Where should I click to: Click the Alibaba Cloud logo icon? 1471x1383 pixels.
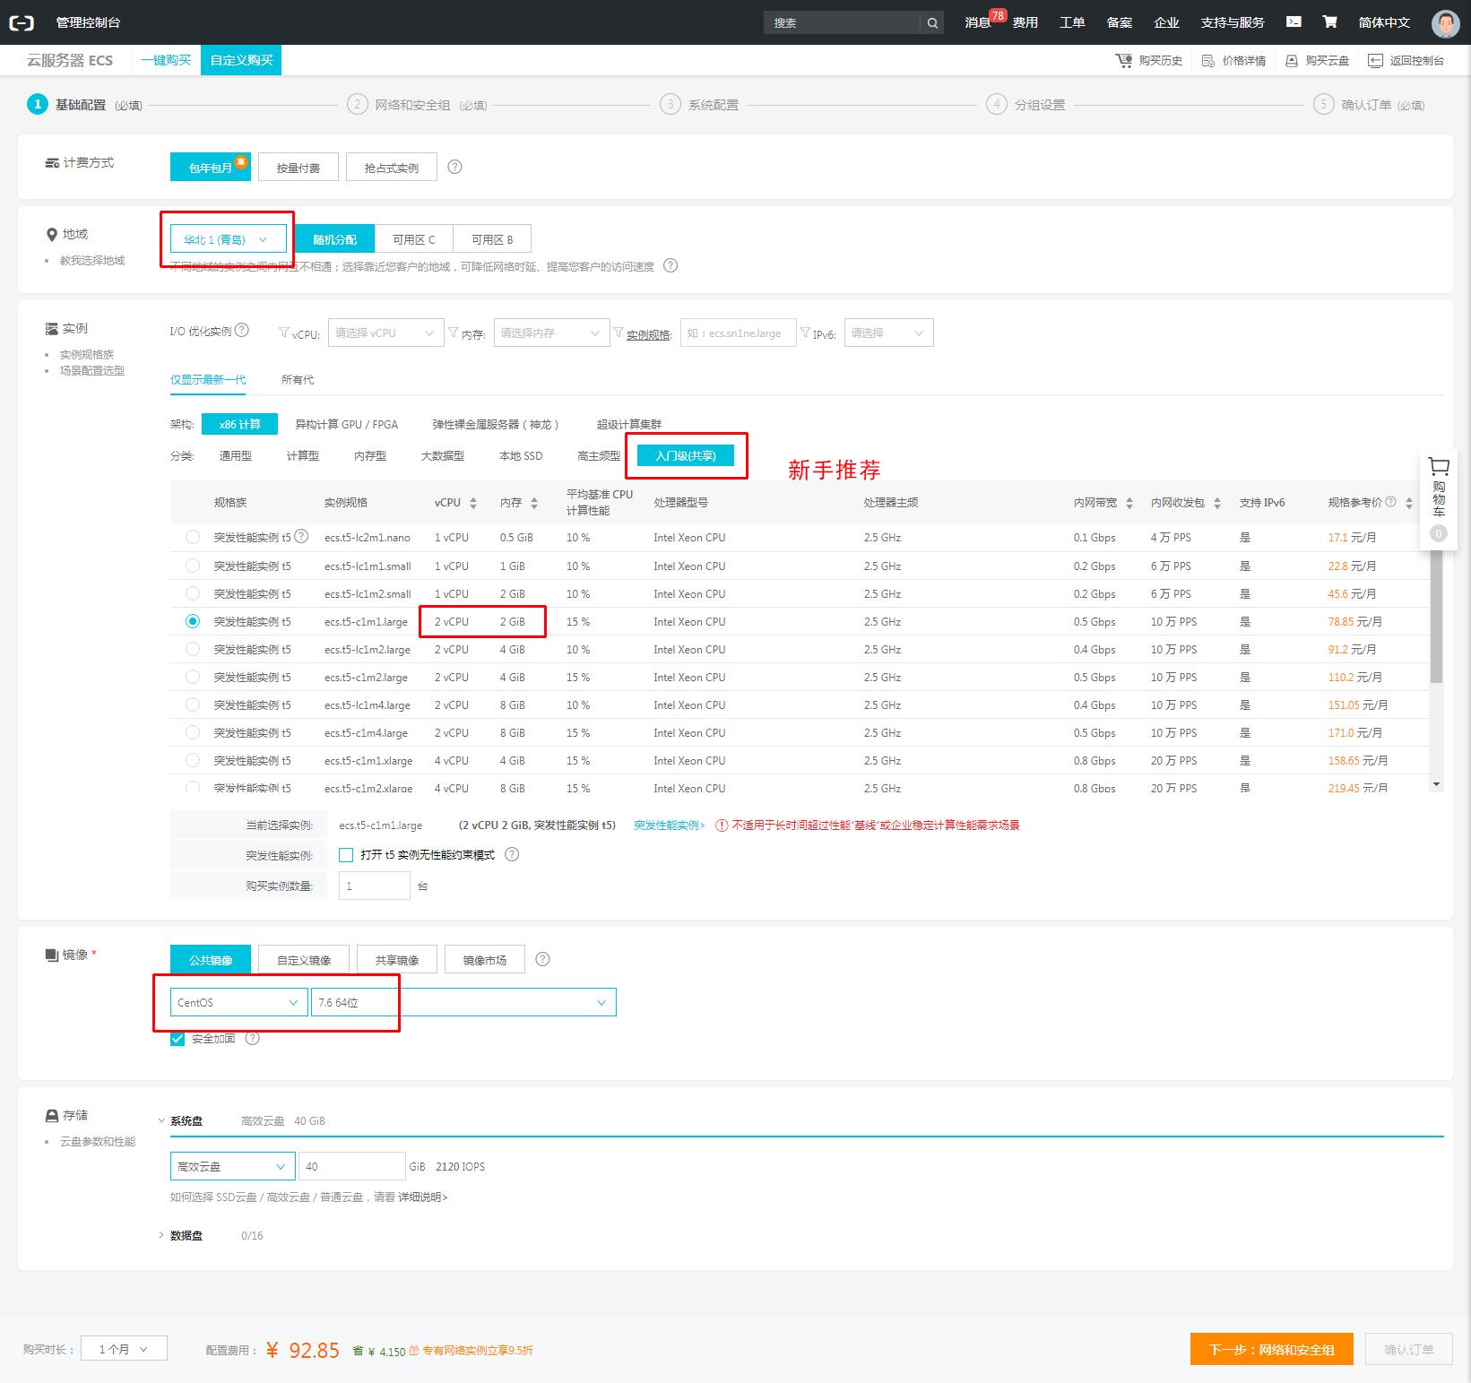(x=22, y=22)
